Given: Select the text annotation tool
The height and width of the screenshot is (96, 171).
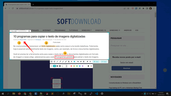Looking at the screenshot, I should click(72, 62).
